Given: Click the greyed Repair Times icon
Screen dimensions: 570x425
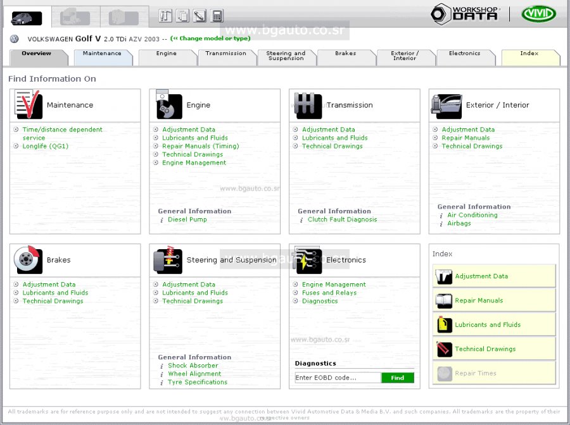Looking at the screenshot, I should pyautogui.click(x=444, y=374).
